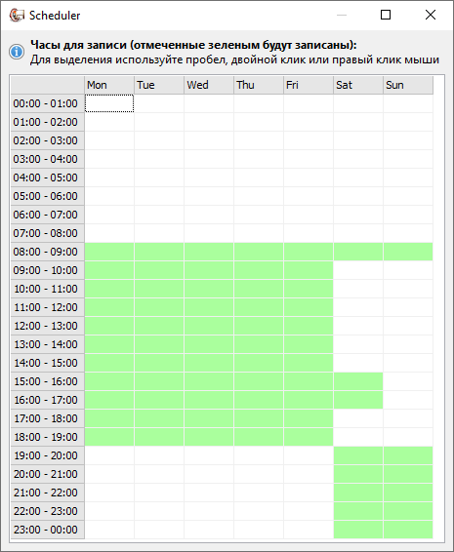
Task: Select the green Fri 18:00 - 19:00 cell
Action: click(309, 437)
